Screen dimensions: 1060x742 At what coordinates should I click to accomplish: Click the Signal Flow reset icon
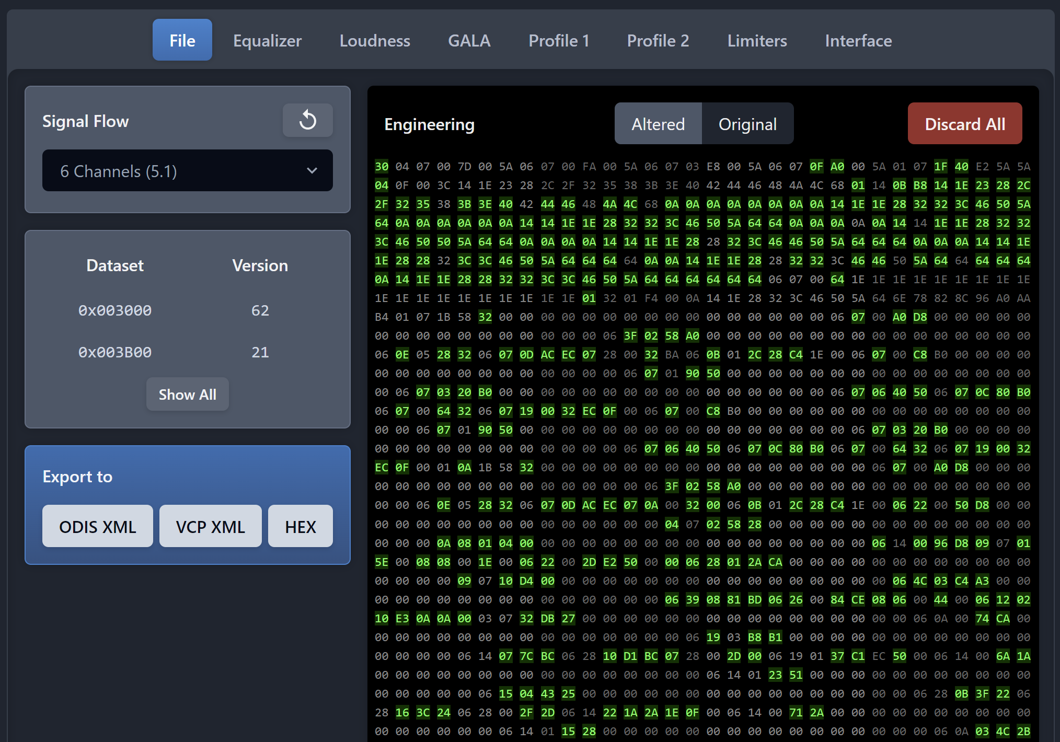(x=307, y=120)
